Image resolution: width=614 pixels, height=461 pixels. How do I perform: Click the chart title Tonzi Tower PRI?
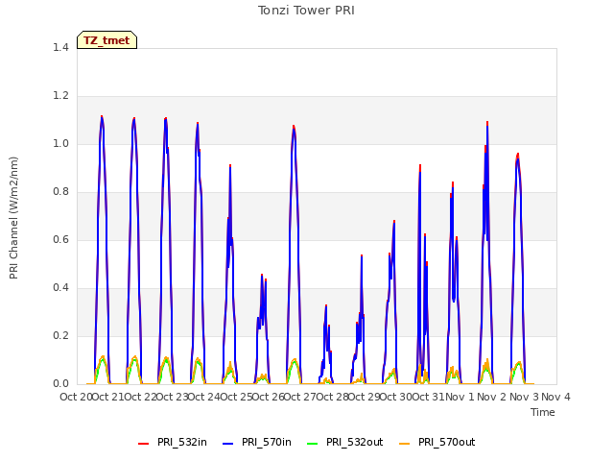tap(306, 11)
